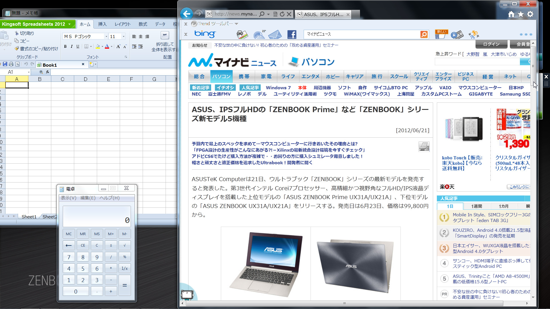Click calculator MC memory clear button
Viewport: 550px width, 309px height.
click(x=69, y=234)
